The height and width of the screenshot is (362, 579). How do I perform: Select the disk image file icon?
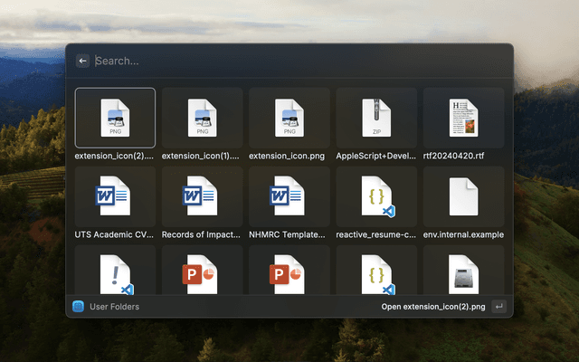pyautogui.click(x=462, y=273)
